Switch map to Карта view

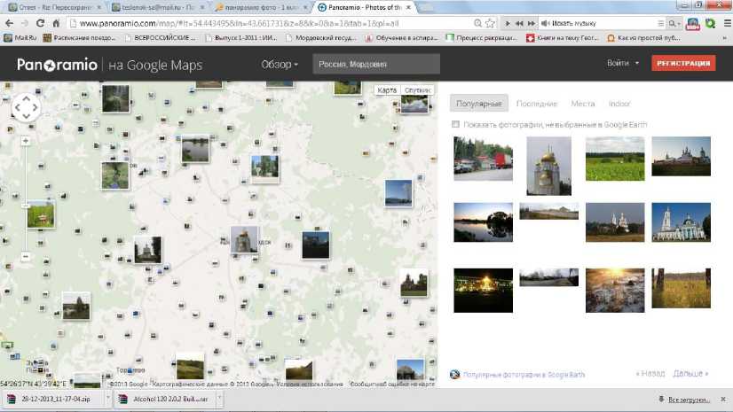click(387, 90)
